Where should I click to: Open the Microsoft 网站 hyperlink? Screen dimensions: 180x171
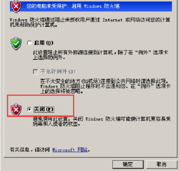[70, 150]
